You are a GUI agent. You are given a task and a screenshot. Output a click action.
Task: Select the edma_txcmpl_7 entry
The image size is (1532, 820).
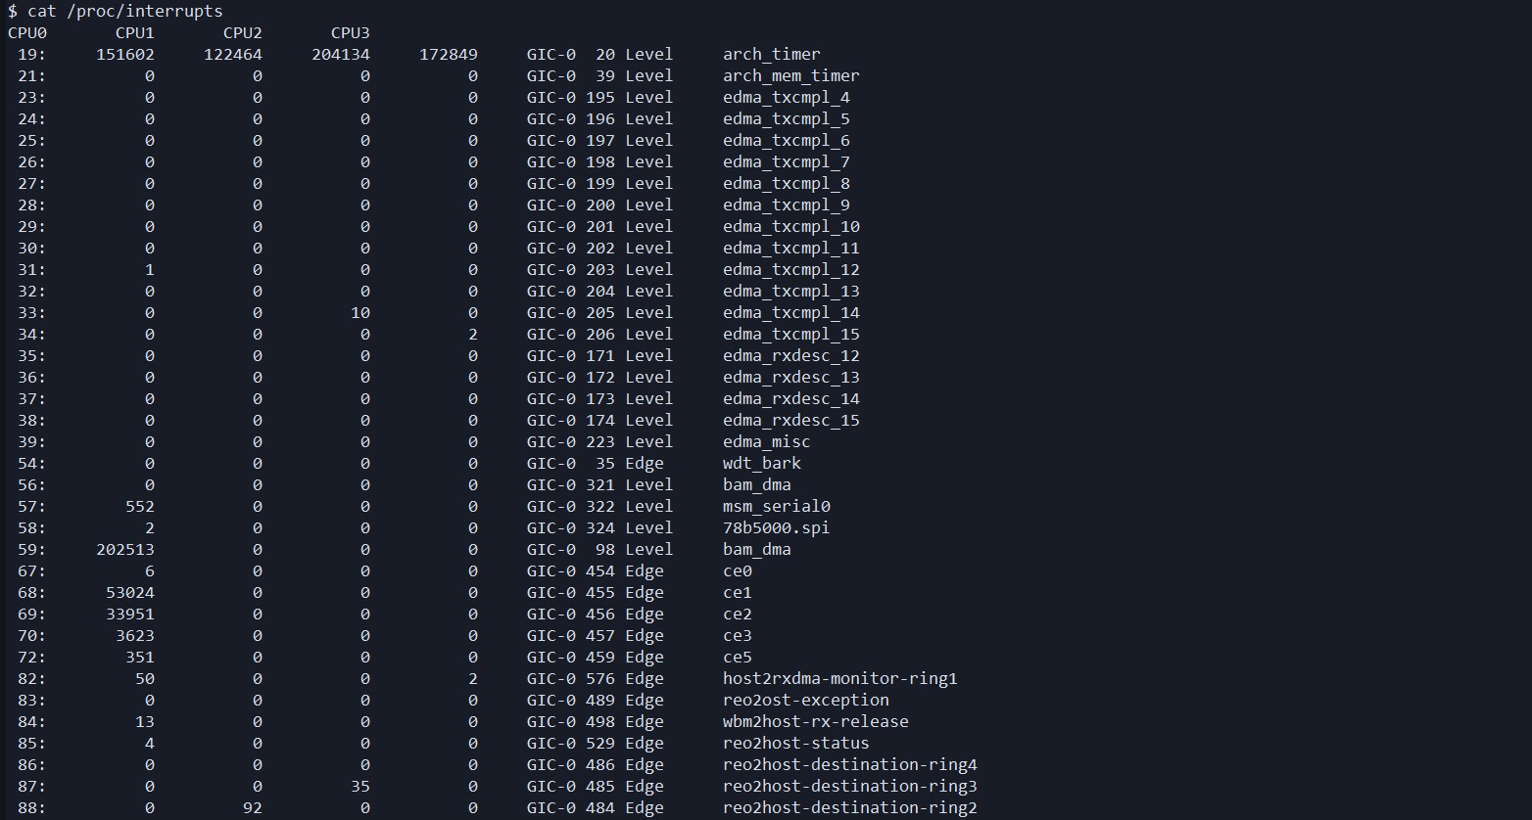(787, 162)
